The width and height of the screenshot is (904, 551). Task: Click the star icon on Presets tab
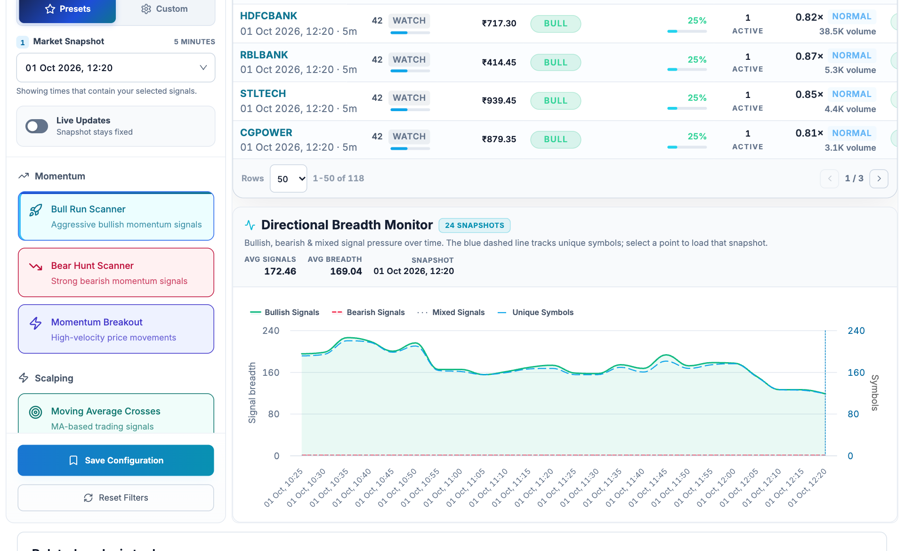(x=50, y=9)
